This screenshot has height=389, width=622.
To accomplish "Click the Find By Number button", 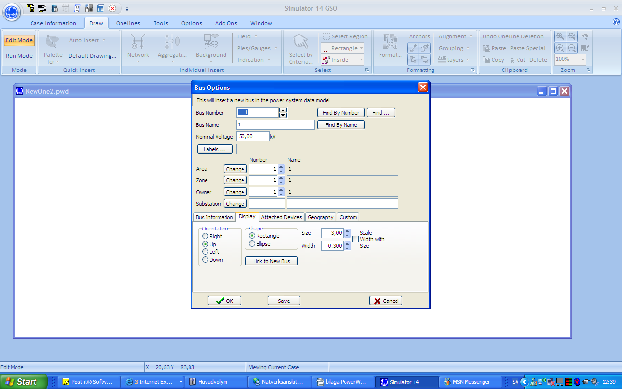I will click(341, 113).
